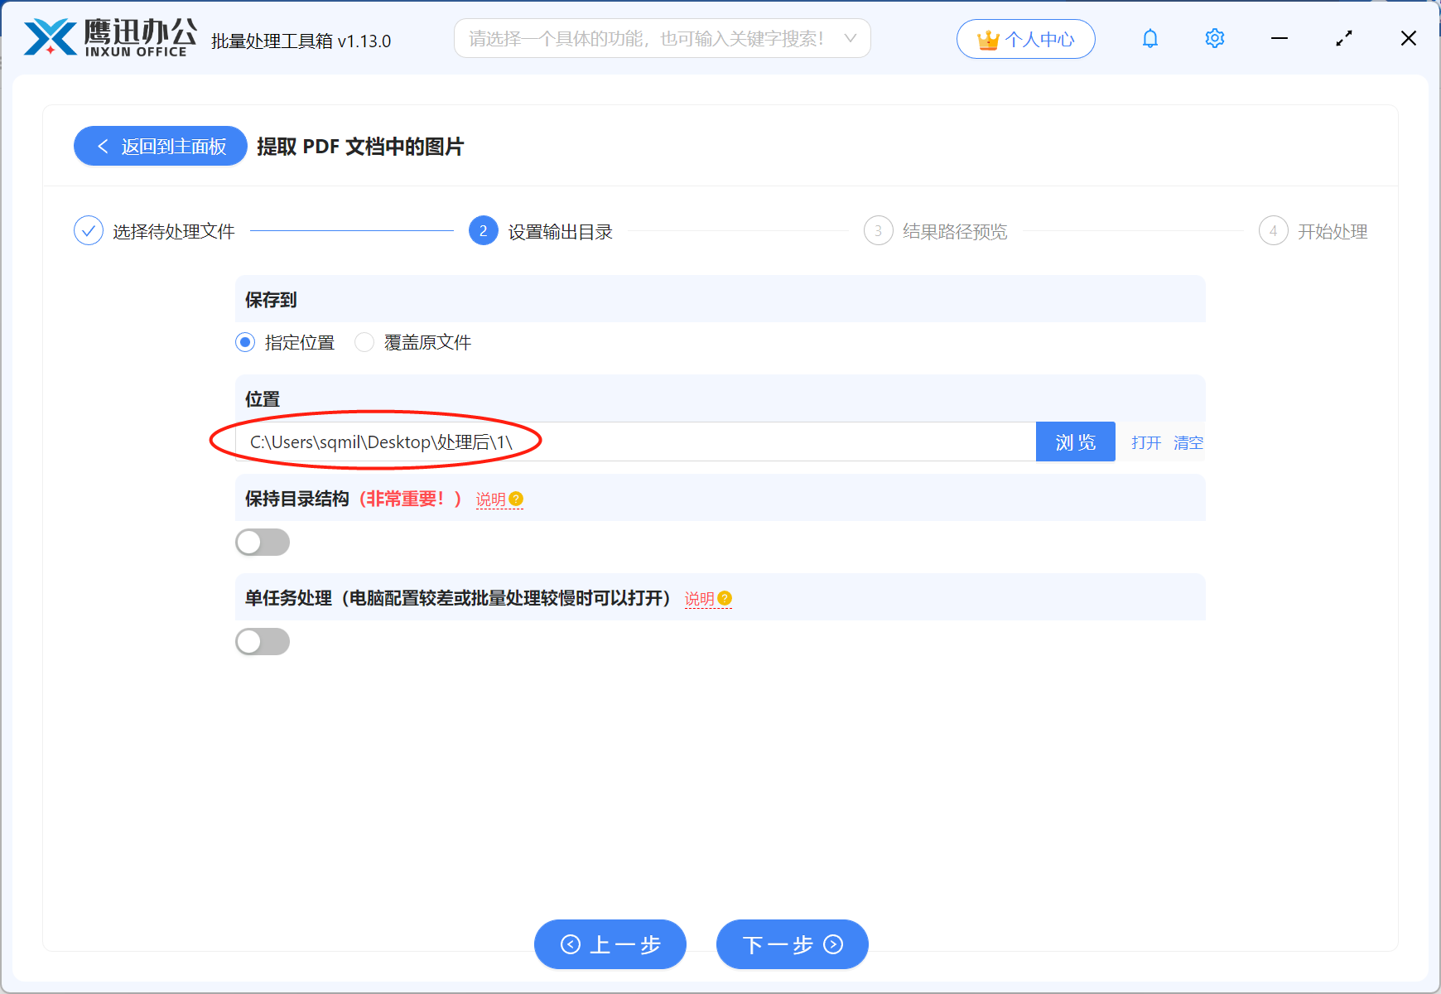Click the 浏览 button
The height and width of the screenshot is (994, 1441).
(1075, 442)
